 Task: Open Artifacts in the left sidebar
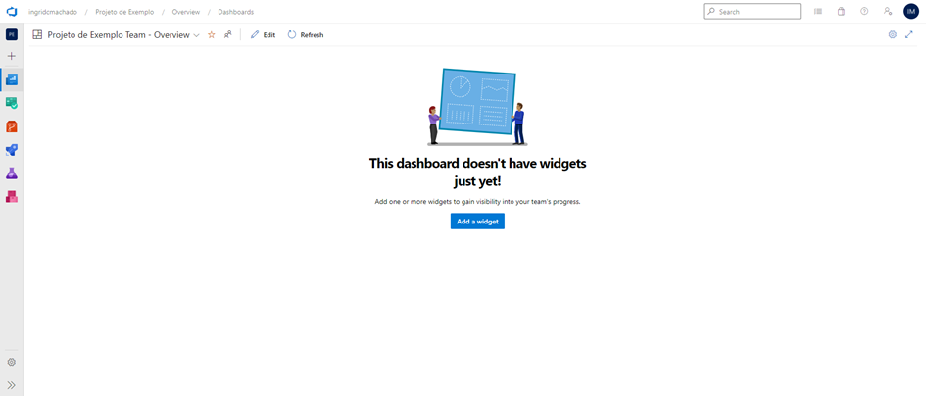12,197
